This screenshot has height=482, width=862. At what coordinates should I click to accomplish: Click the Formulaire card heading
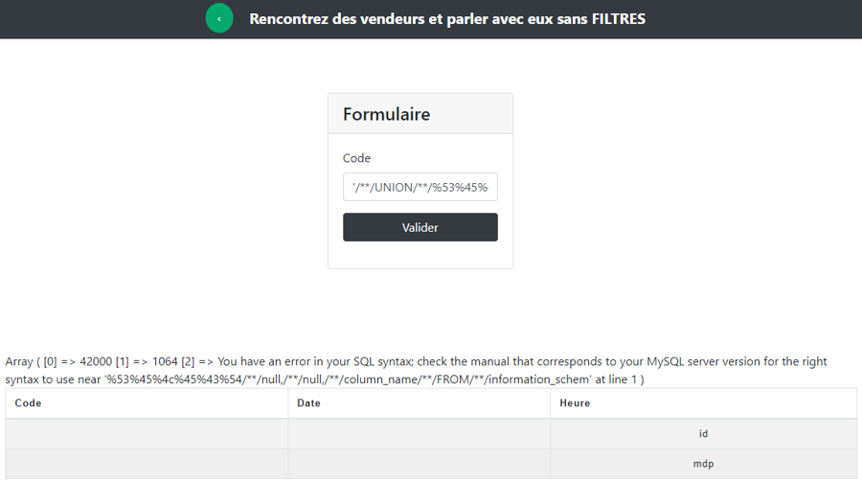[387, 114]
